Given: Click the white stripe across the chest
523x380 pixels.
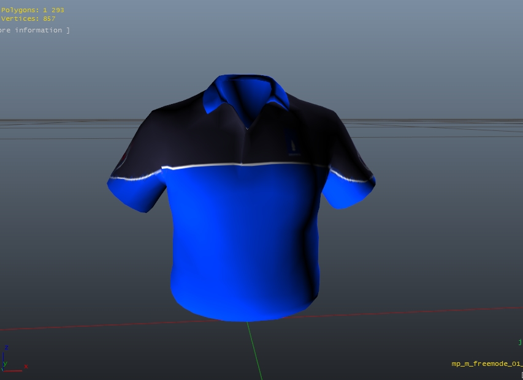Looking at the screenshot, I should 245,165.
